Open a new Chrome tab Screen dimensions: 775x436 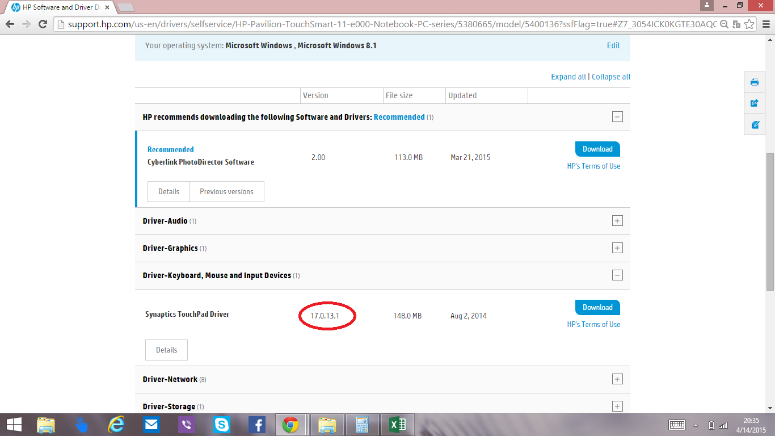126,7
